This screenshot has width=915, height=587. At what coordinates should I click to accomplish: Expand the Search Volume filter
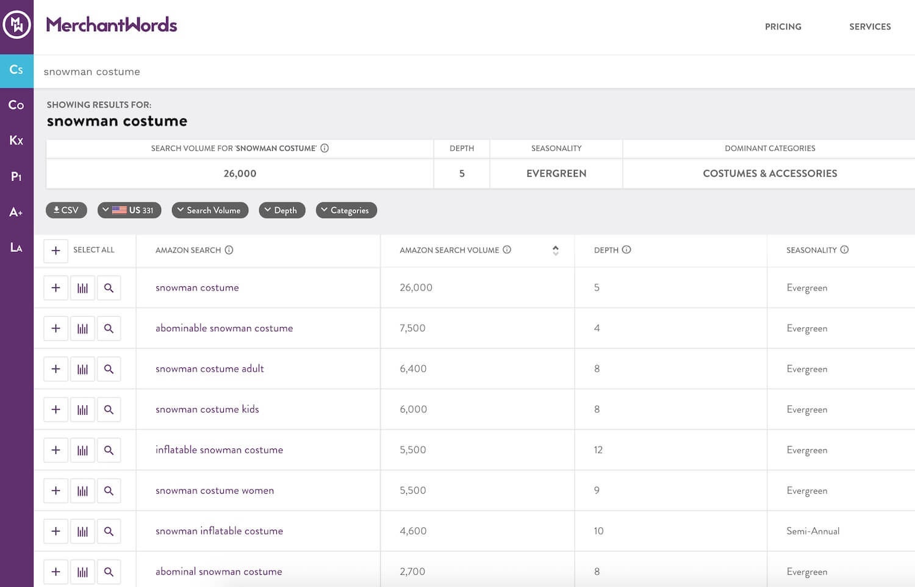[210, 210]
